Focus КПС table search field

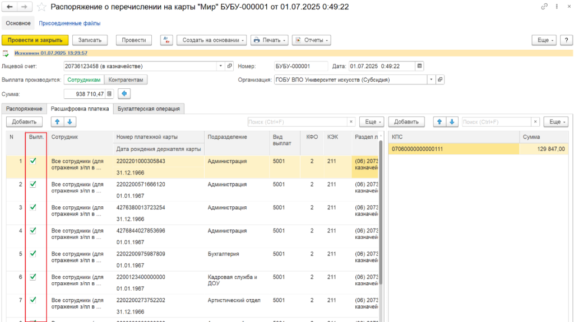[x=497, y=122]
